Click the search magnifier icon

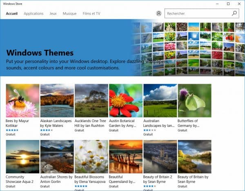[x=234, y=13]
